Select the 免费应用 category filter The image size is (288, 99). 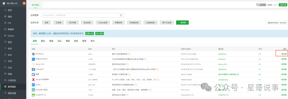tap(118, 22)
